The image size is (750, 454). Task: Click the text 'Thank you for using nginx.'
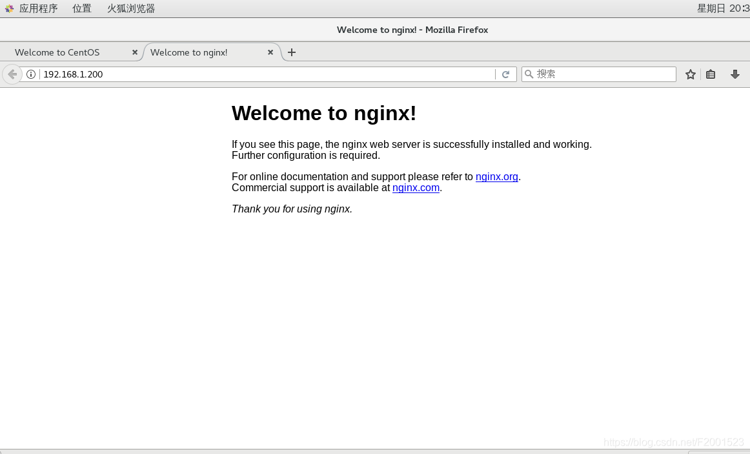point(292,209)
